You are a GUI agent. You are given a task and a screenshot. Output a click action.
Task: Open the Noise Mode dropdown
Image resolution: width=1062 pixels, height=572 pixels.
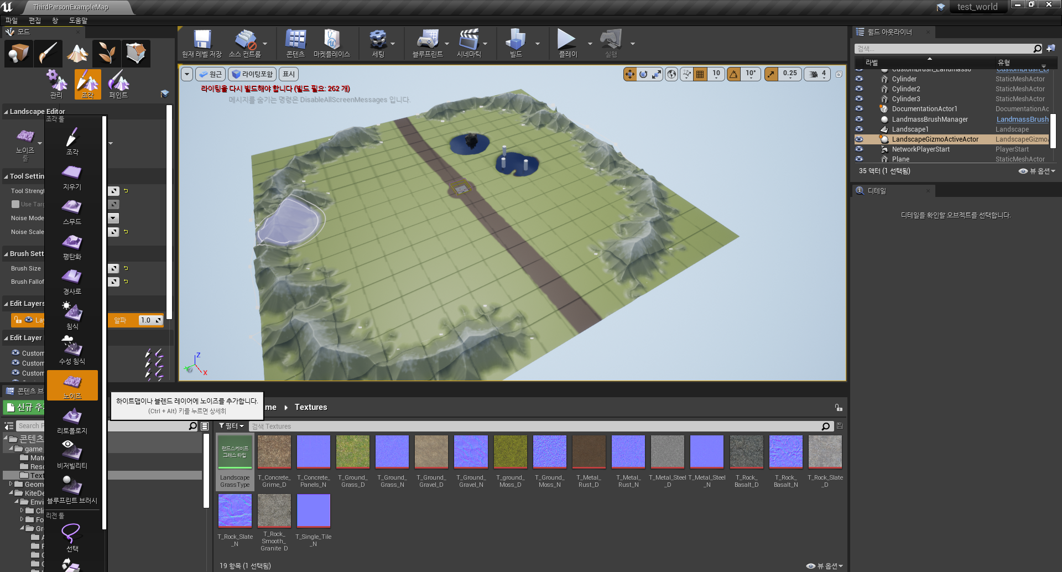pos(113,218)
